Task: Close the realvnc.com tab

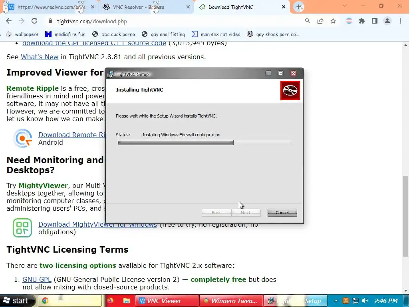Action: pyautogui.click(x=93, y=7)
